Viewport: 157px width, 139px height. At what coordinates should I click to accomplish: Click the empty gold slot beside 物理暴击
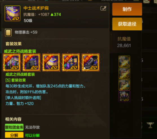[8, 33]
